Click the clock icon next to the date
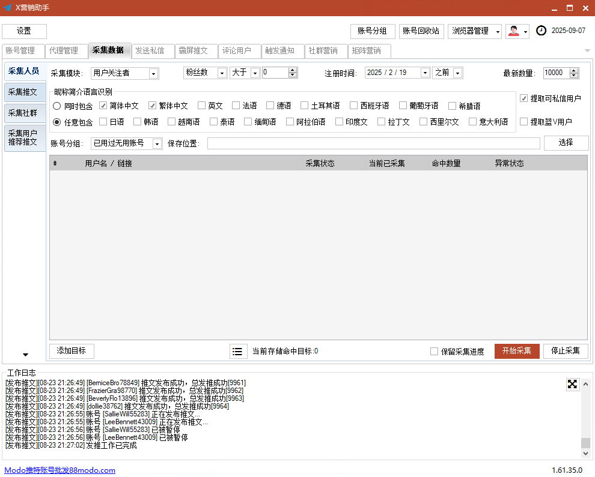Screen dimensions: 595x477 pos(541,31)
